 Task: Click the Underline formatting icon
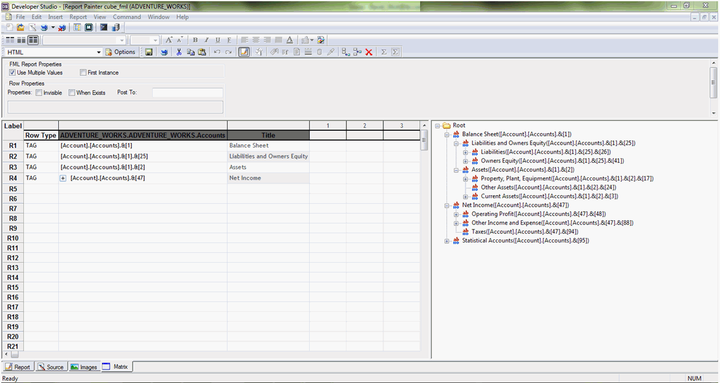[x=218, y=40]
